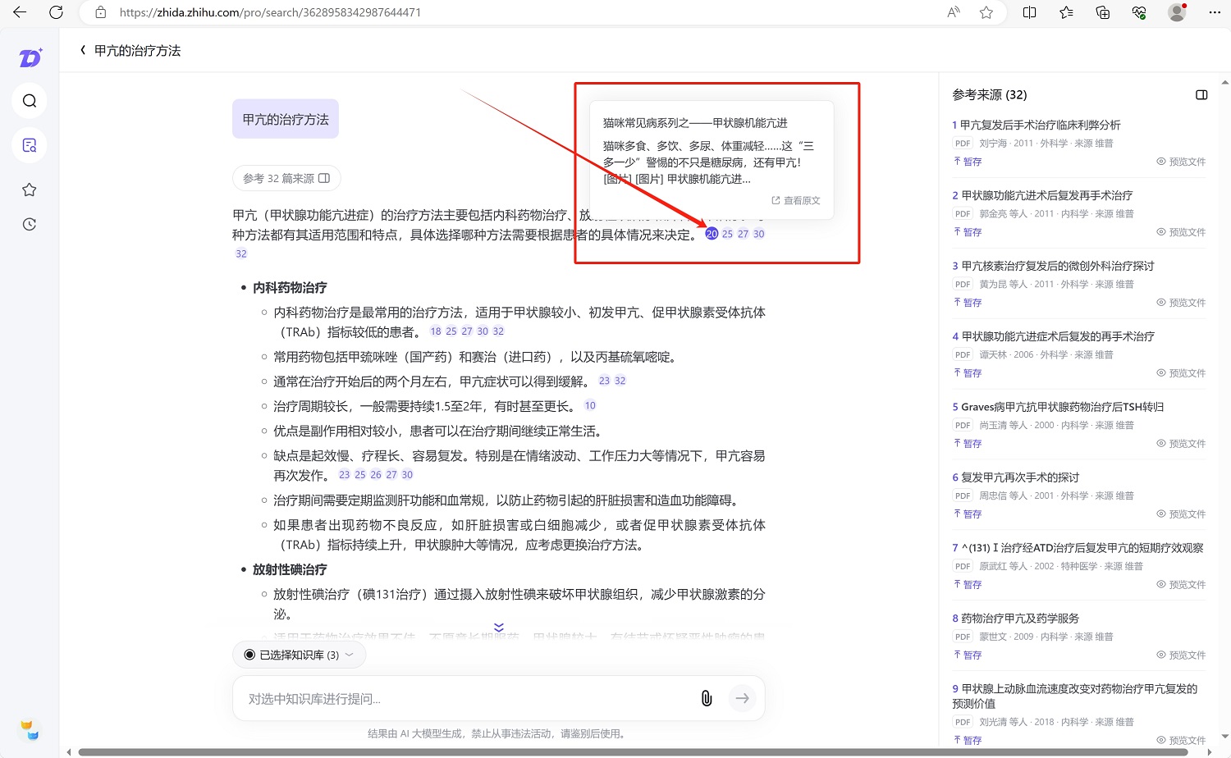Click 放射性碘治疗 heading text
Viewport: 1231px width, 758px height.
290,569
